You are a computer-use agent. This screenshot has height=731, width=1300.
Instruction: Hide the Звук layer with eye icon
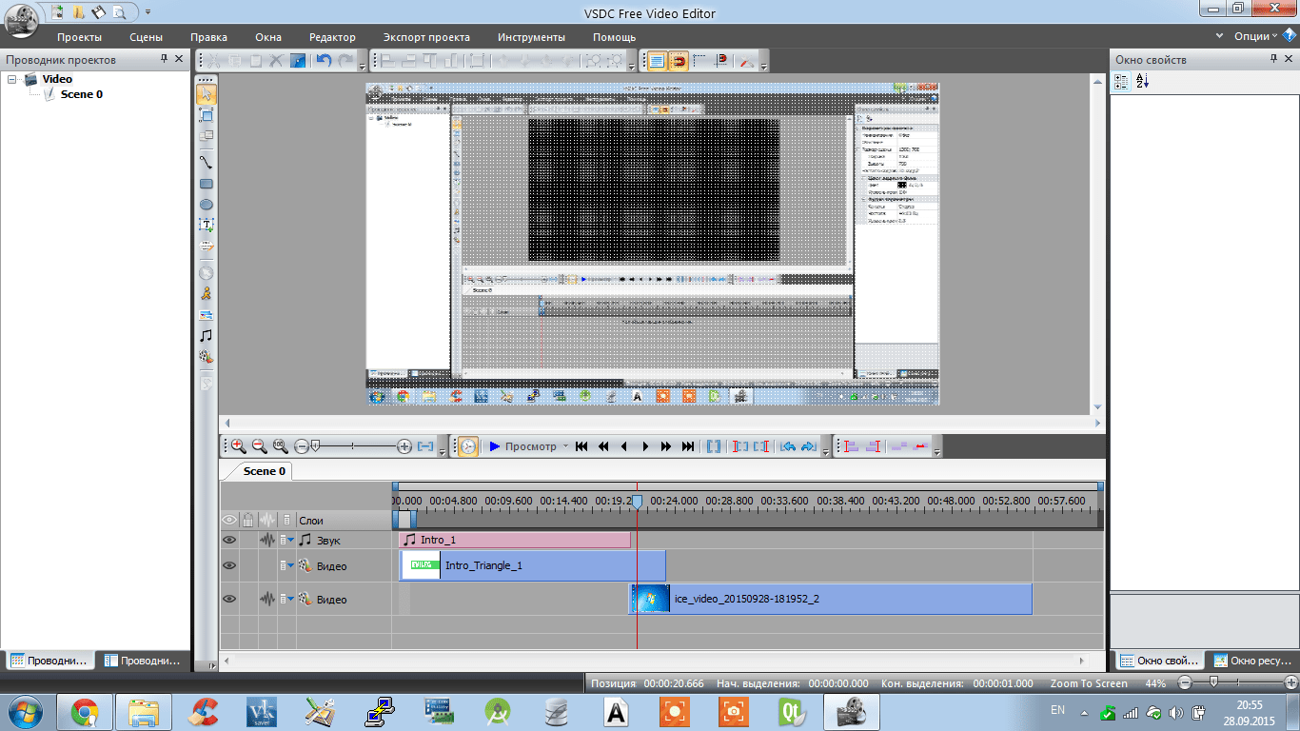(229, 540)
